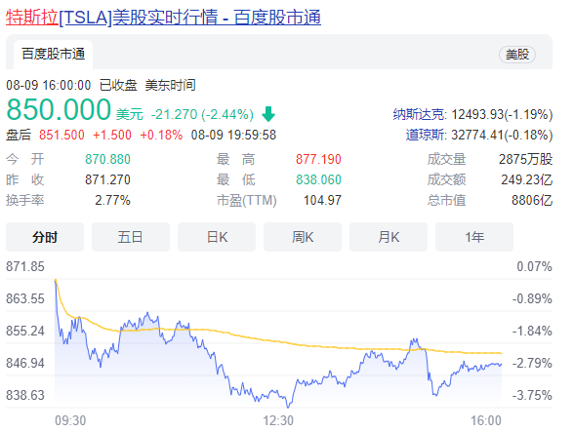Switch chart to 五日 view
This screenshot has width=574, height=432.
pos(131,237)
